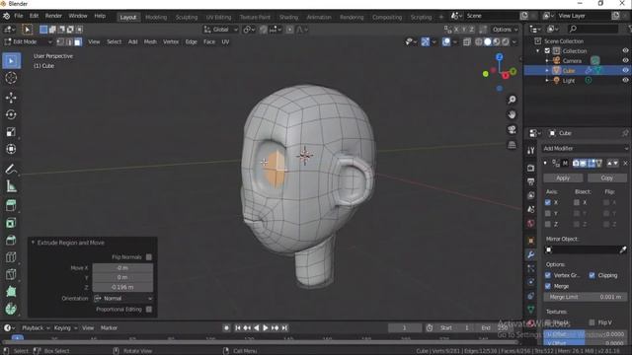Click the zoom viewport magnifier icon
Image resolution: width=632 pixels, height=355 pixels.
point(512,100)
